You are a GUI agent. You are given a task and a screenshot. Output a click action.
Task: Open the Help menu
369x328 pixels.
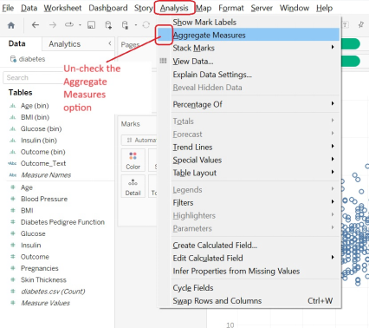(x=324, y=8)
